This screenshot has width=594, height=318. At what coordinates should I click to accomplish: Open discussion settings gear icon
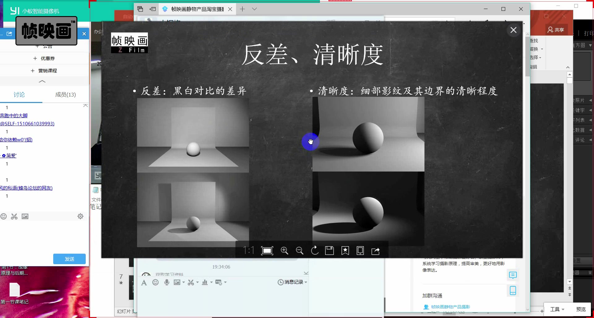[x=80, y=216]
